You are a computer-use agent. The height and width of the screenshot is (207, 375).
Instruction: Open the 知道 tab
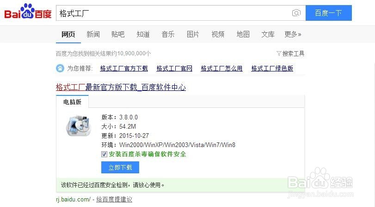143,34
